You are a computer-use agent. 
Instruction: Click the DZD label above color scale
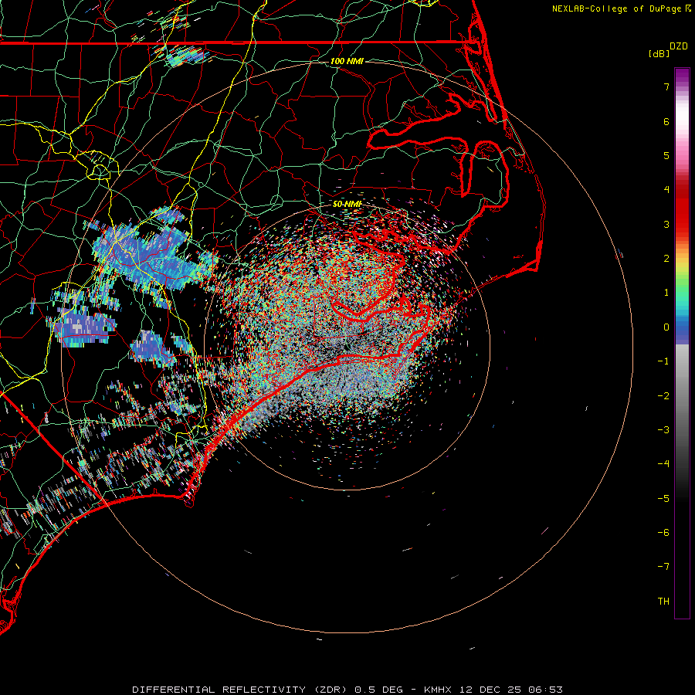tap(679, 46)
